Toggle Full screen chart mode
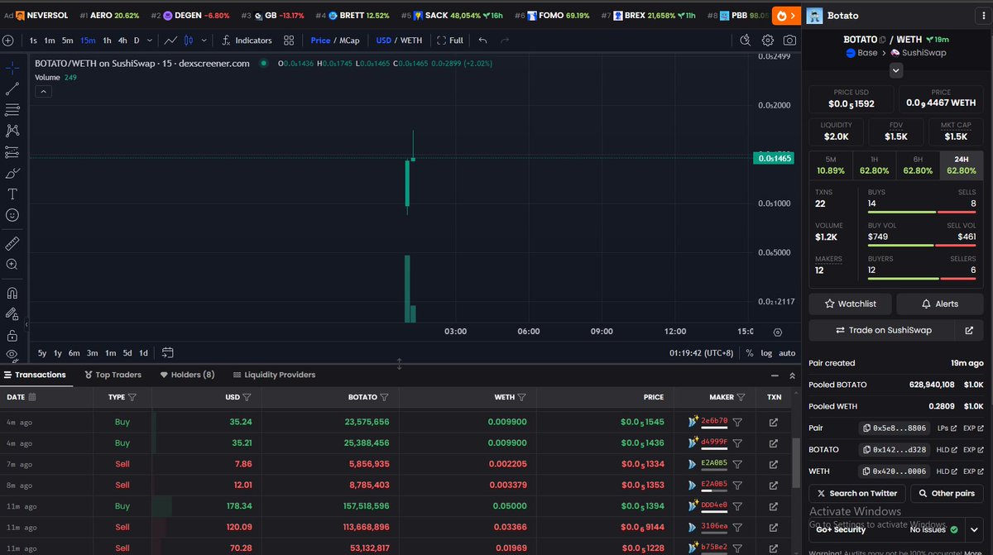Image resolution: width=993 pixels, height=555 pixels. [450, 40]
